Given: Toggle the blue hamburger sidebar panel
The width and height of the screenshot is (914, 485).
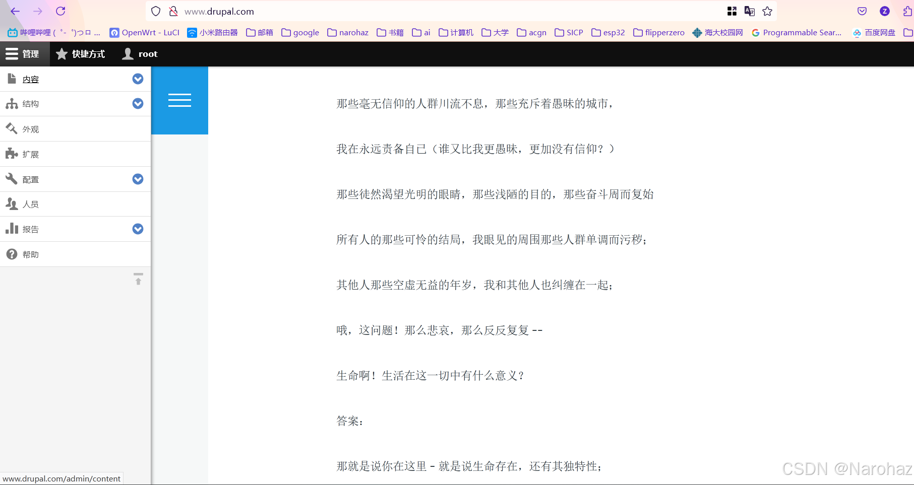Looking at the screenshot, I should point(179,100).
